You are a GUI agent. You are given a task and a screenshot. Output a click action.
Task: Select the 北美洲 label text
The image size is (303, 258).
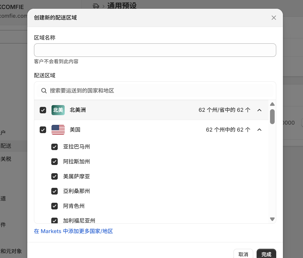tap(78, 110)
